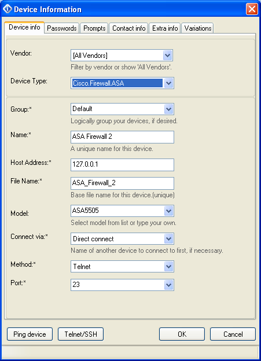Click into the Name text field
261x361 pixels.
click(122, 137)
